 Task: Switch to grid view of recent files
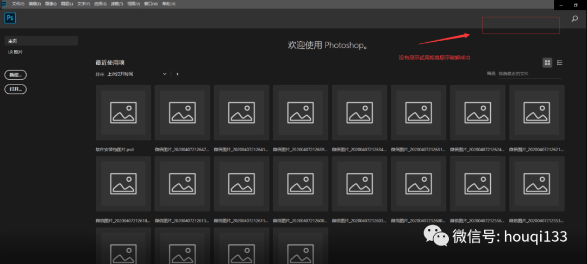click(547, 63)
